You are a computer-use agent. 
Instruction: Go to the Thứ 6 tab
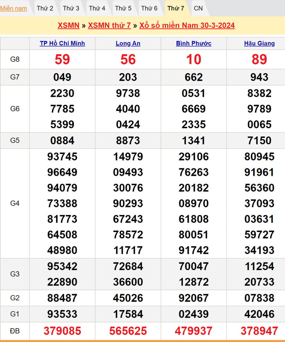pos(149,8)
